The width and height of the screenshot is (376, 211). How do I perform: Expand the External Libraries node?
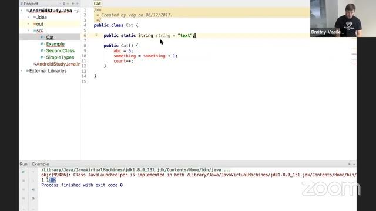[x=22, y=71]
